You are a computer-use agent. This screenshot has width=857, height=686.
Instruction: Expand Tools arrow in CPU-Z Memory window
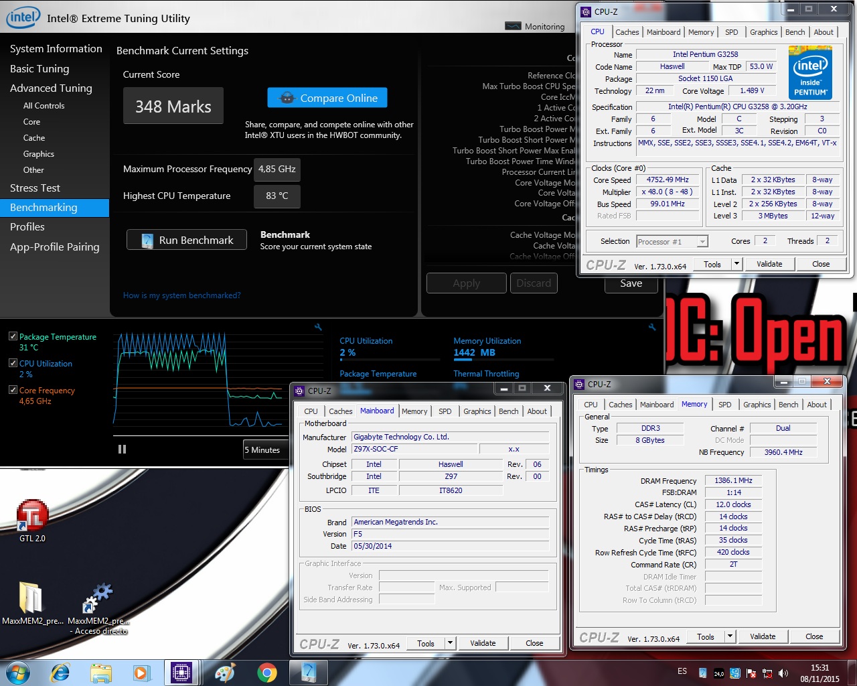click(x=730, y=636)
